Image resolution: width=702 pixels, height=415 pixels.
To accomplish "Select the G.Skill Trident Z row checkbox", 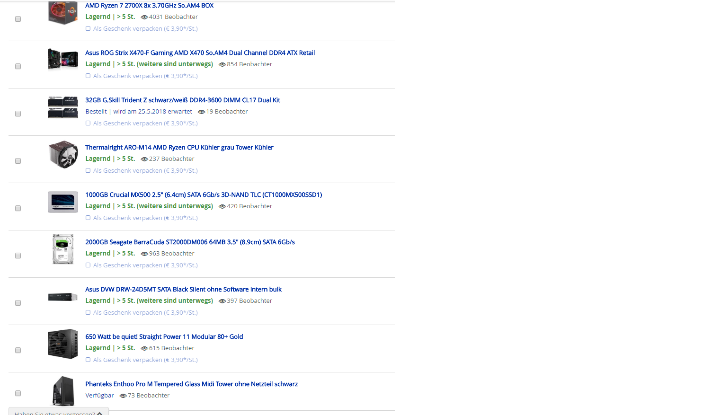I will pyautogui.click(x=18, y=114).
